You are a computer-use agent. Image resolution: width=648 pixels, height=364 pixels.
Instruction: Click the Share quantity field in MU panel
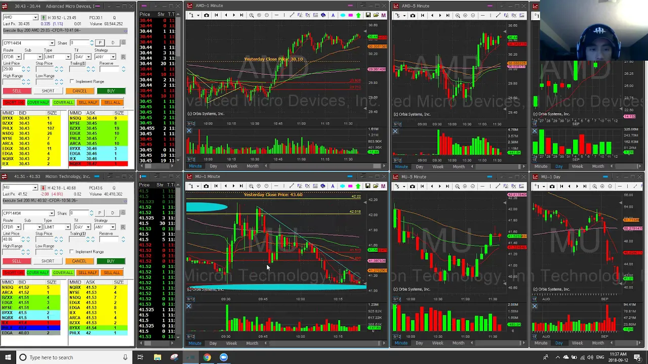pyautogui.click(x=79, y=213)
